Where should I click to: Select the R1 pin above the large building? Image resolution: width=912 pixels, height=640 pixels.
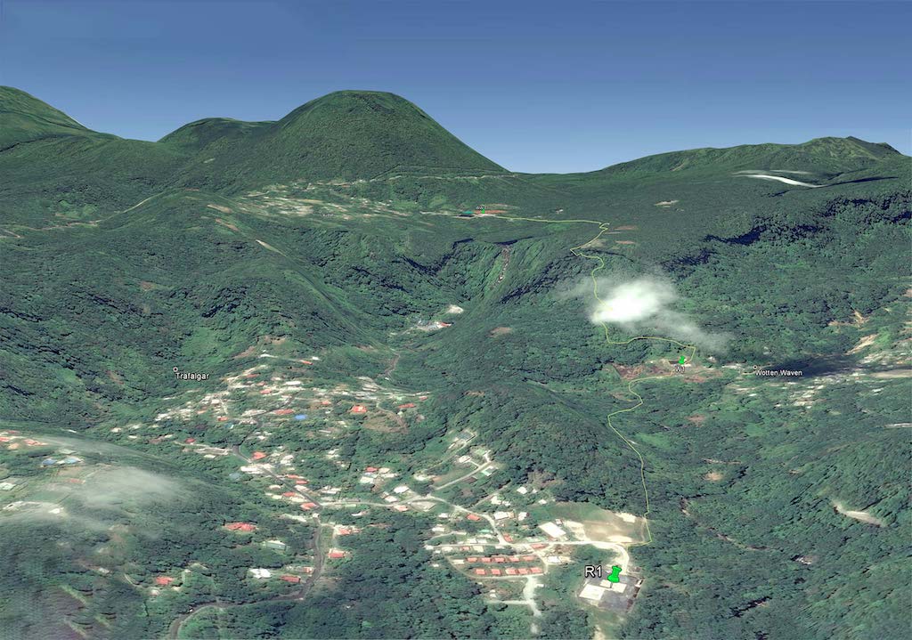[613, 574]
